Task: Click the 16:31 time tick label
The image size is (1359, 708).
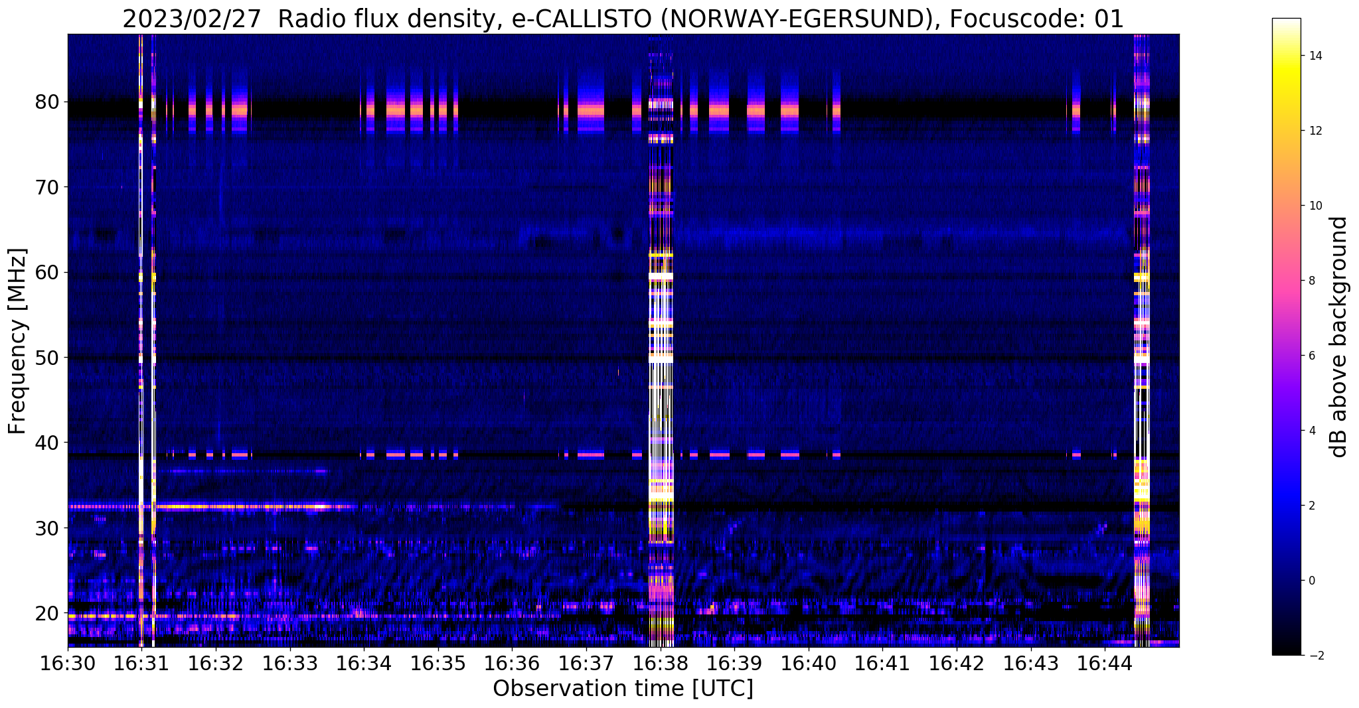Action: [141, 663]
